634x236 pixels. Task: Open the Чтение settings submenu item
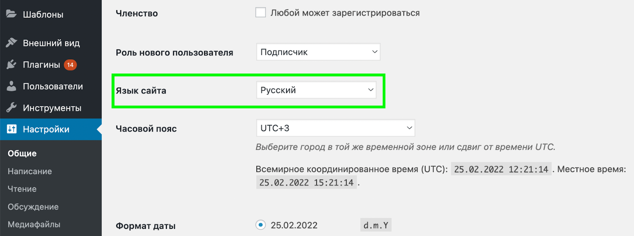click(x=22, y=189)
